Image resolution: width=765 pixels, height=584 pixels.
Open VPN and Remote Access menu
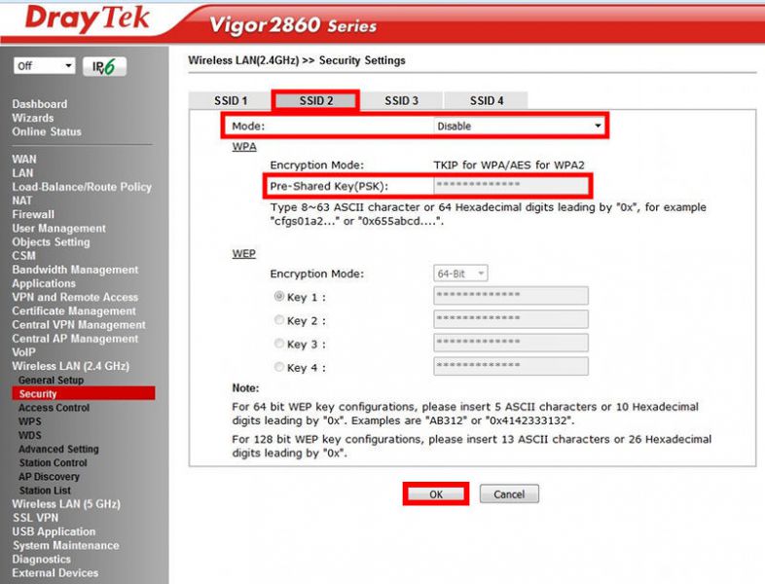coord(75,297)
